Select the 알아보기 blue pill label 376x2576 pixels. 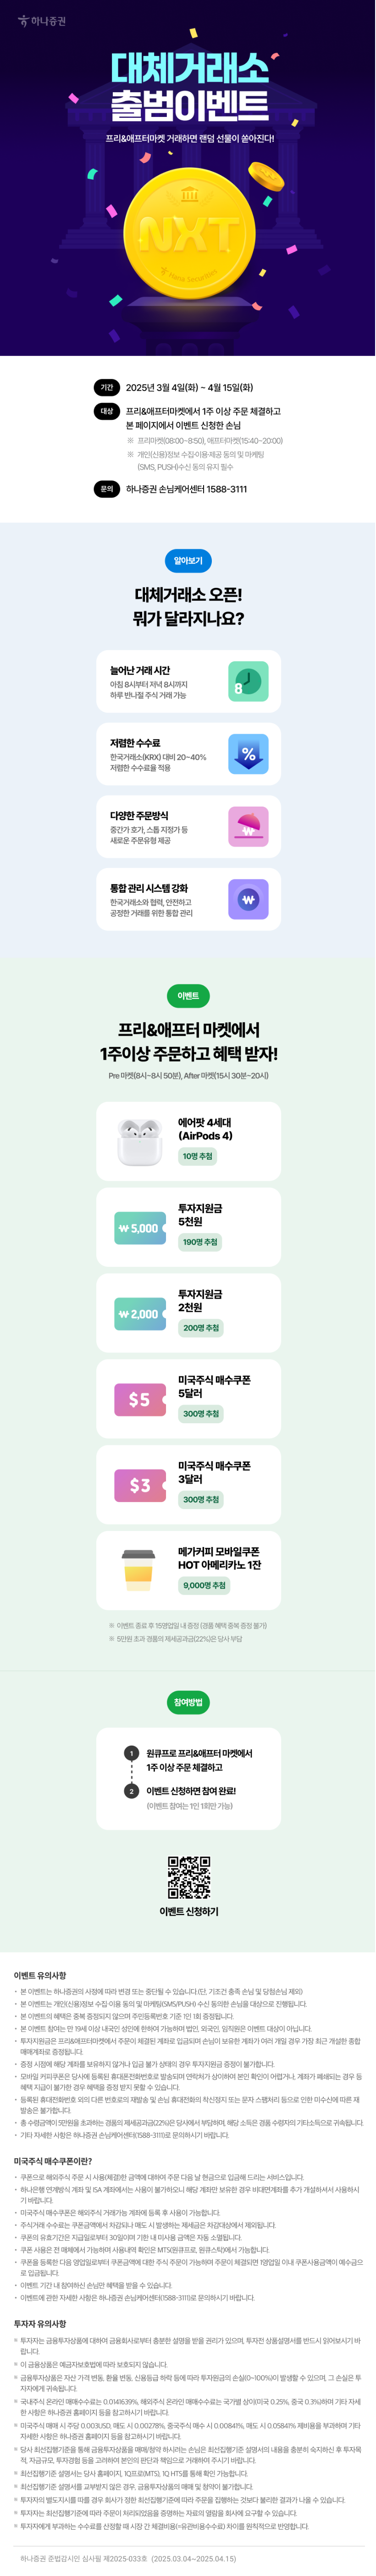click(188, 561)
